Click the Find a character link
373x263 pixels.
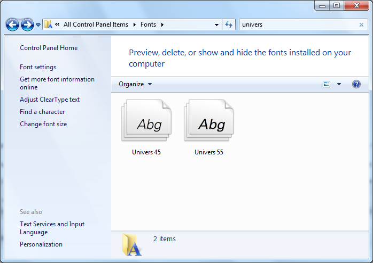click(42, 112)
